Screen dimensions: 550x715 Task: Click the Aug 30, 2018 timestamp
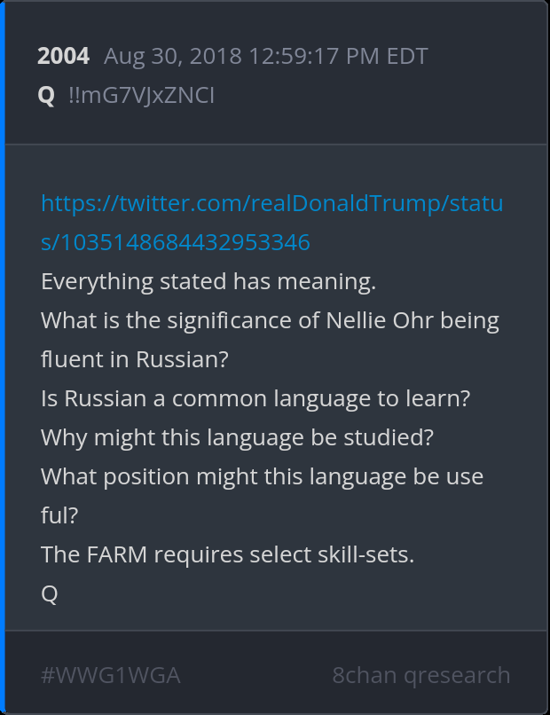click(265, 57)
